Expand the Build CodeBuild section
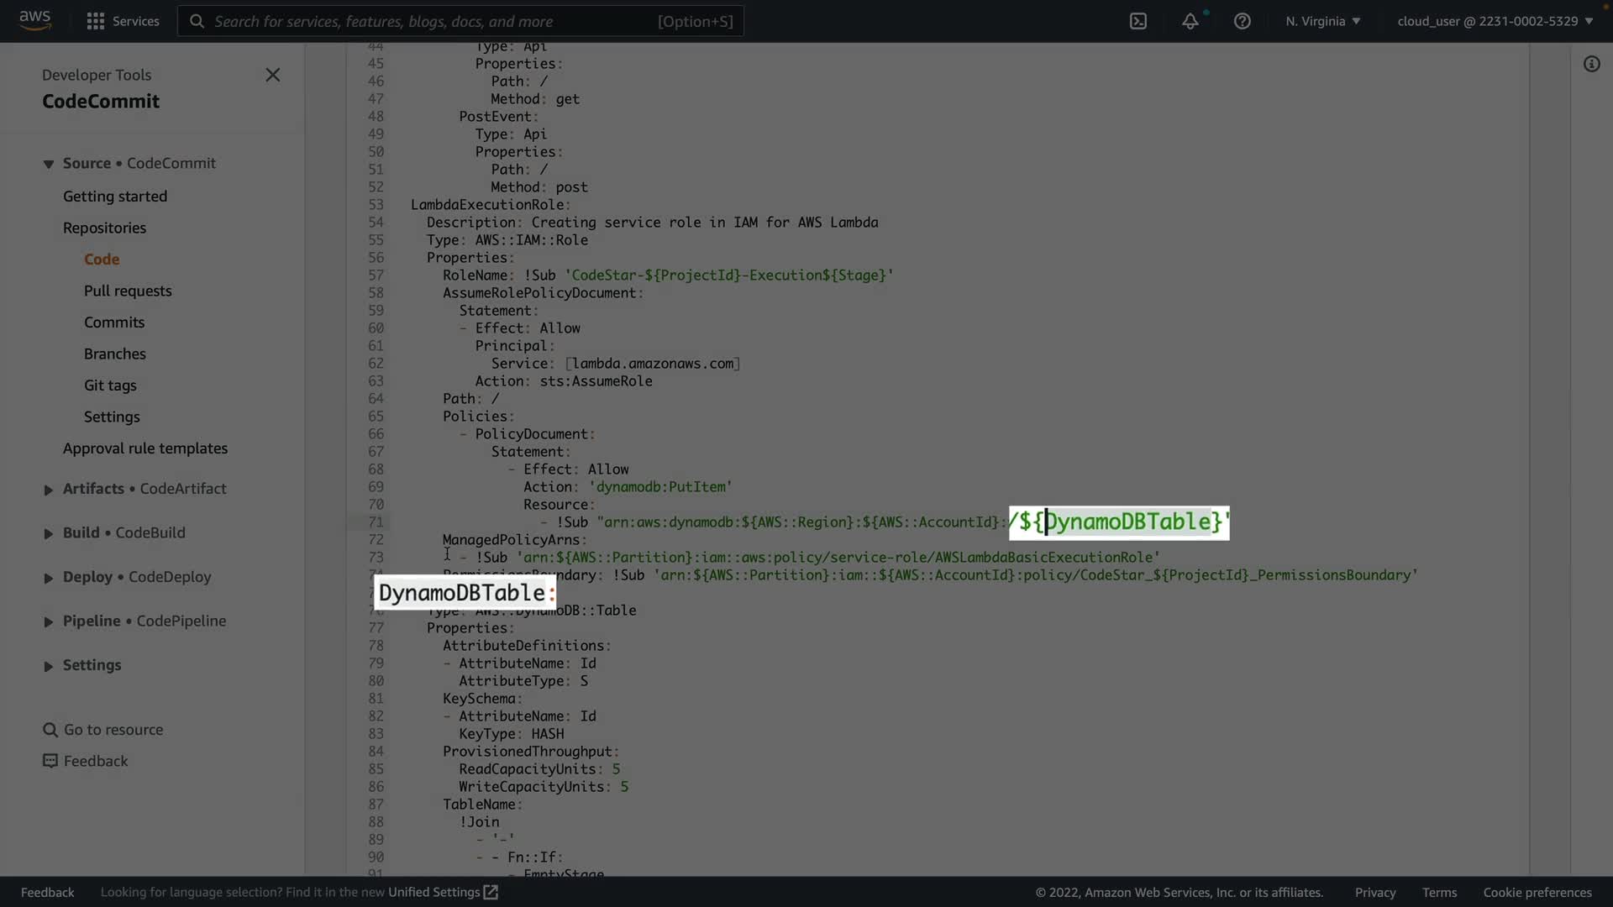The width and height of the screenshot is (1613, 907). pyautogui.click(x=49, y=533)
